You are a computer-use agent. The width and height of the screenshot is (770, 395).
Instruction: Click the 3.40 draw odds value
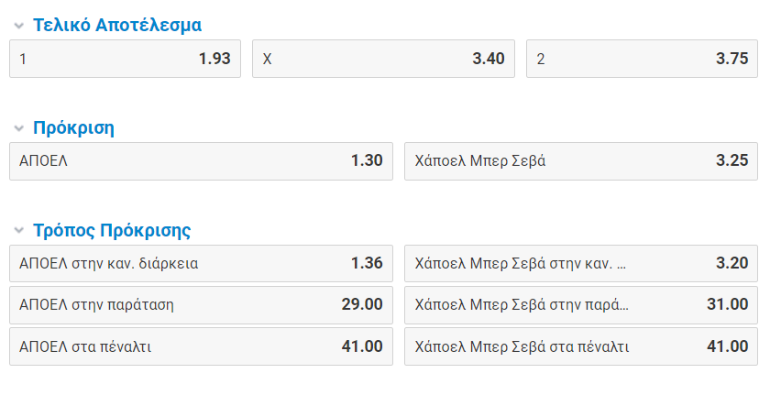489,59
